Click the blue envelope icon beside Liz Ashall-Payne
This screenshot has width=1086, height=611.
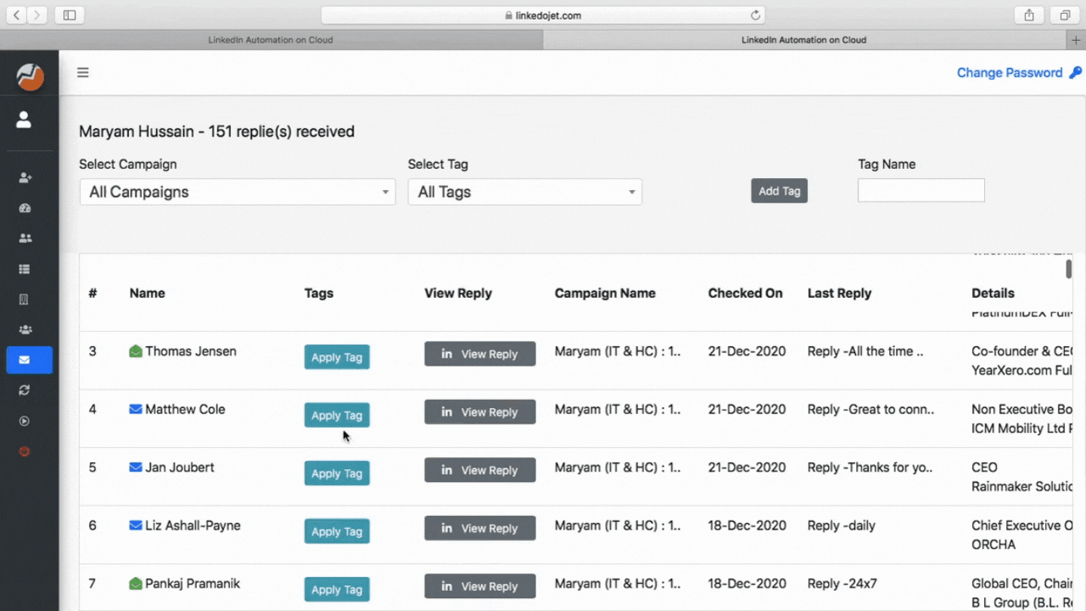[136, 525]
